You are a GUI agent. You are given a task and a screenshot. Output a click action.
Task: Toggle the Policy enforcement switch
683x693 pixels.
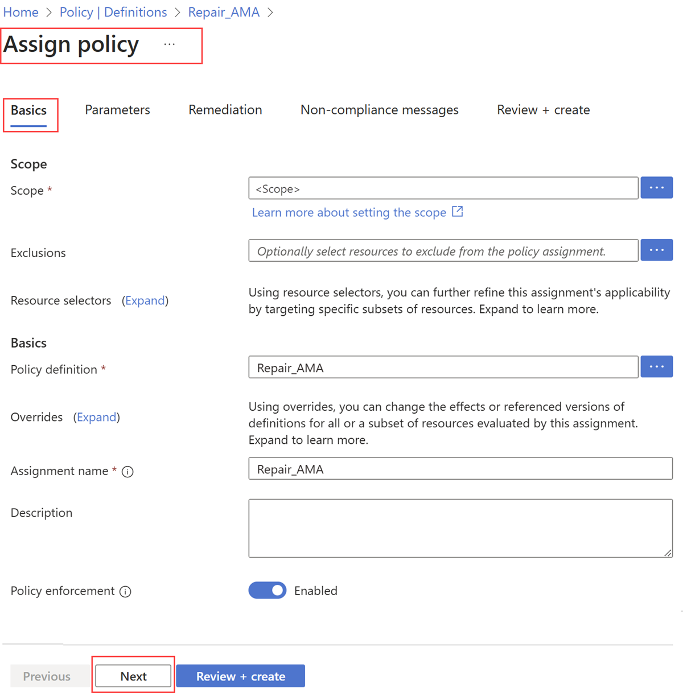coord(268,591)
